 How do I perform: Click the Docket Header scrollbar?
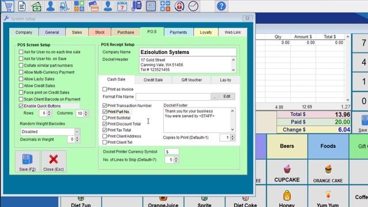[233, 65]
